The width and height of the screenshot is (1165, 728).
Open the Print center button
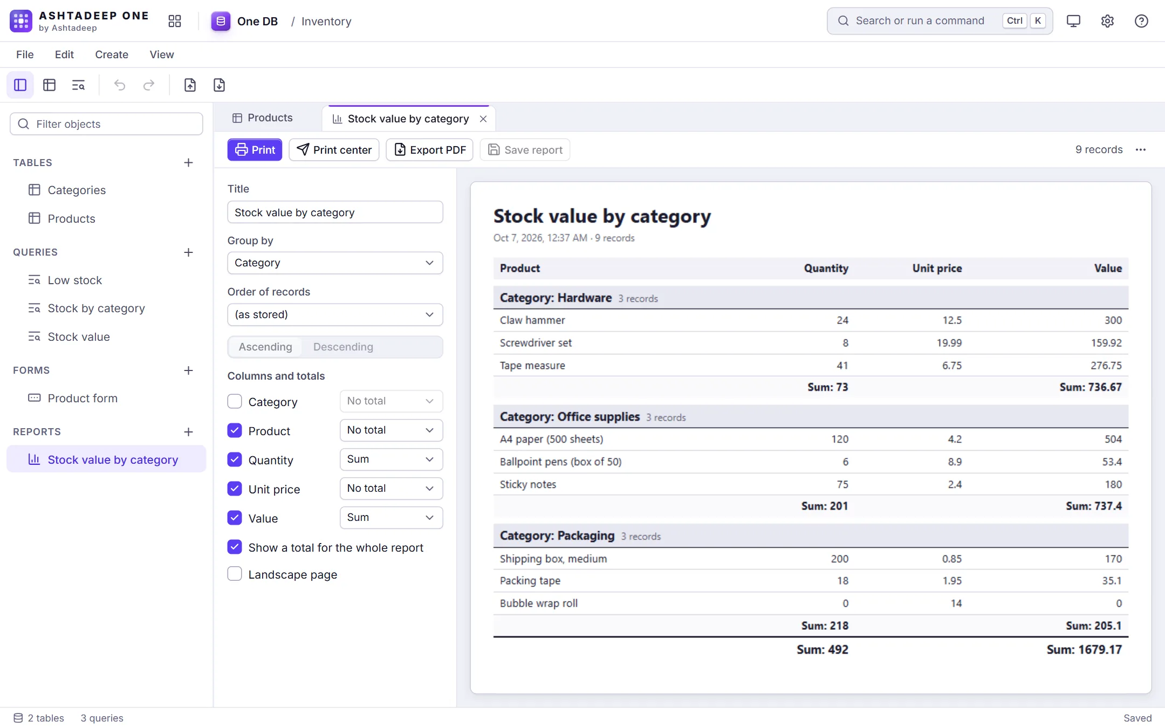pos(334,150)
